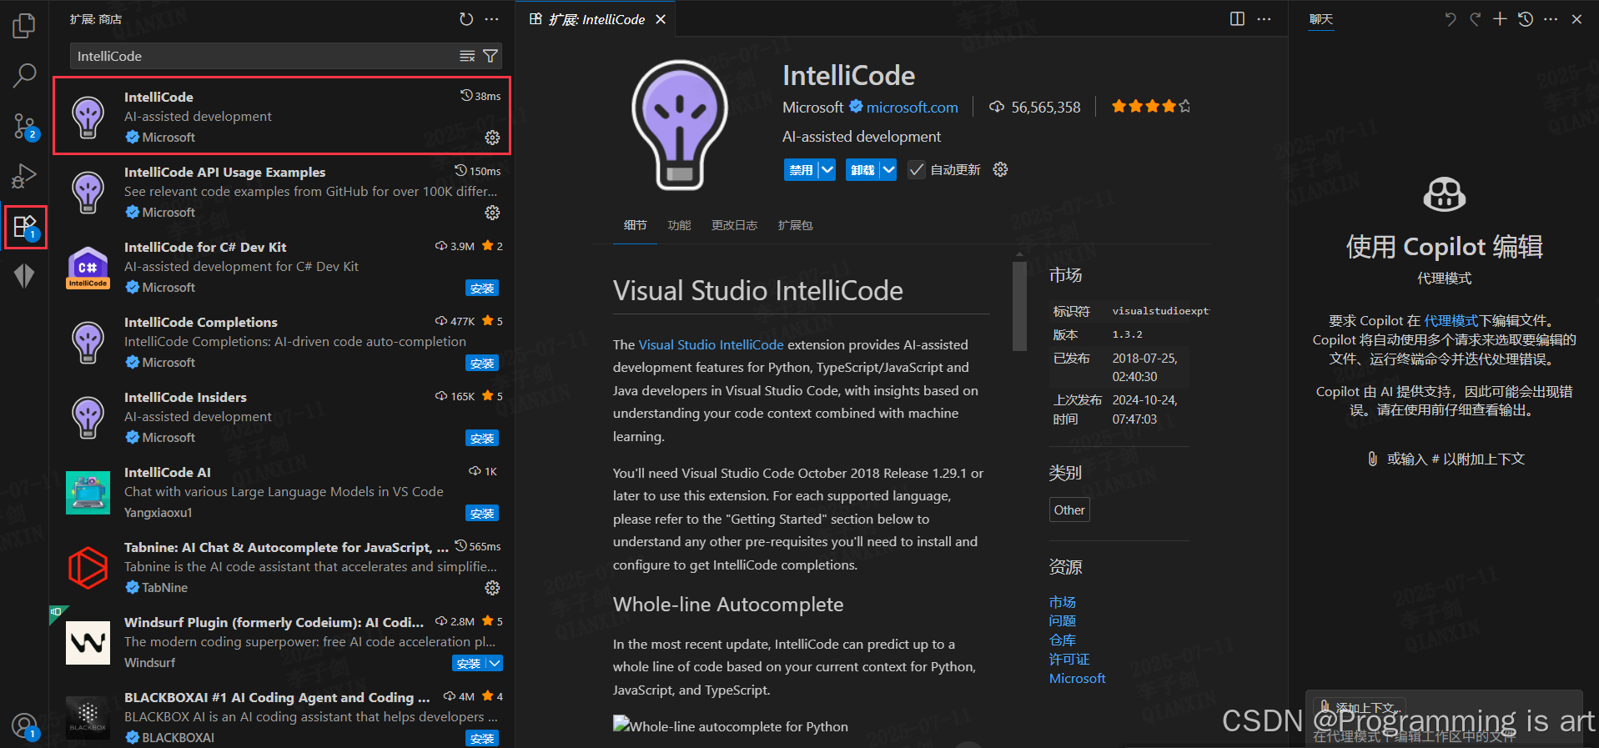This screenshot has height=748, width=1599.
Task: Open 仓库 repository resource link
Action: tap(1063, 640)
